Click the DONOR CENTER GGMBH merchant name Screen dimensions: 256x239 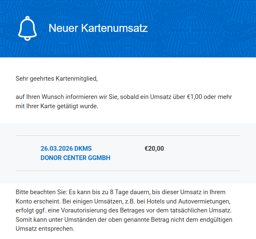tap(75, 158)
